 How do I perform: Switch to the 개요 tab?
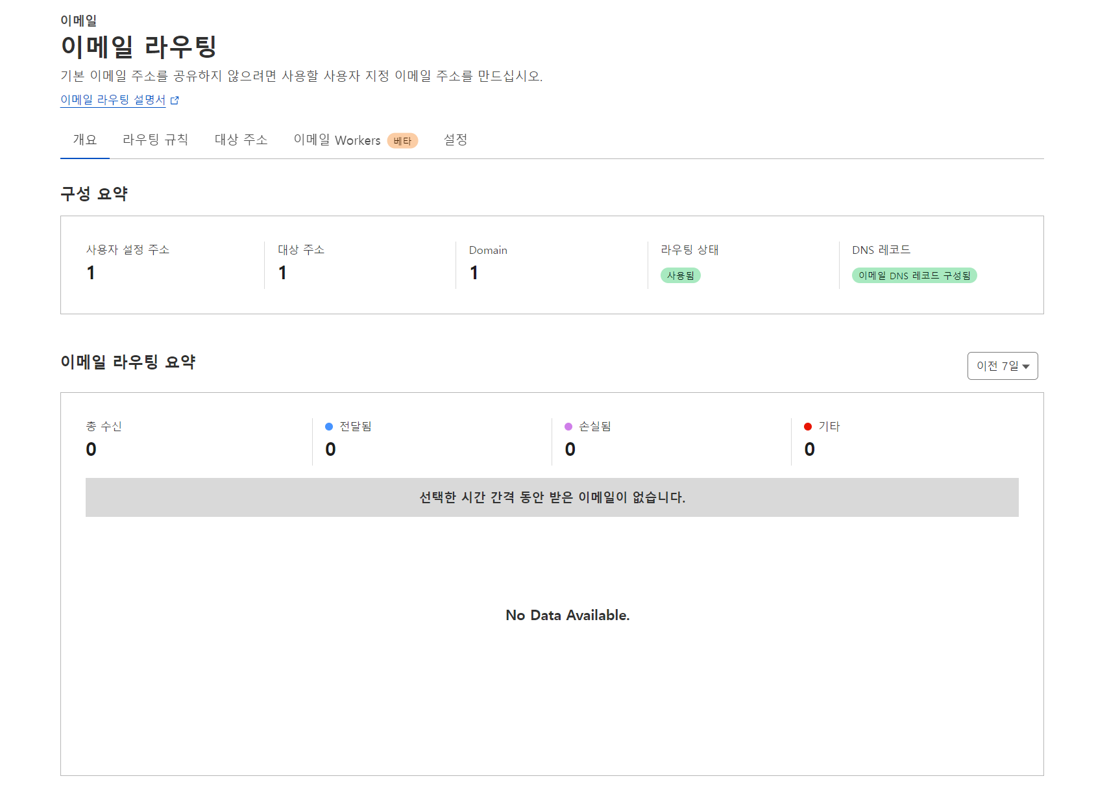(x=84, y=140)
